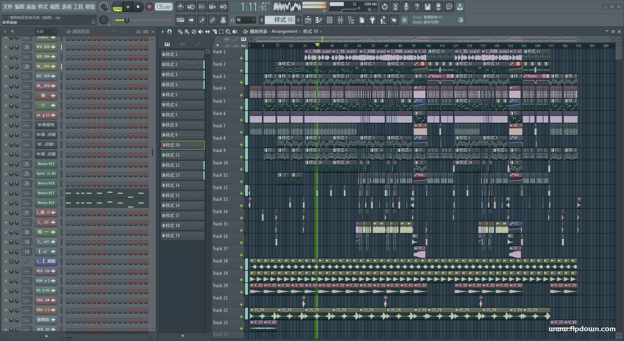Open the 选项 menu
Screen dimensions: 624x341
coord(66,6)
